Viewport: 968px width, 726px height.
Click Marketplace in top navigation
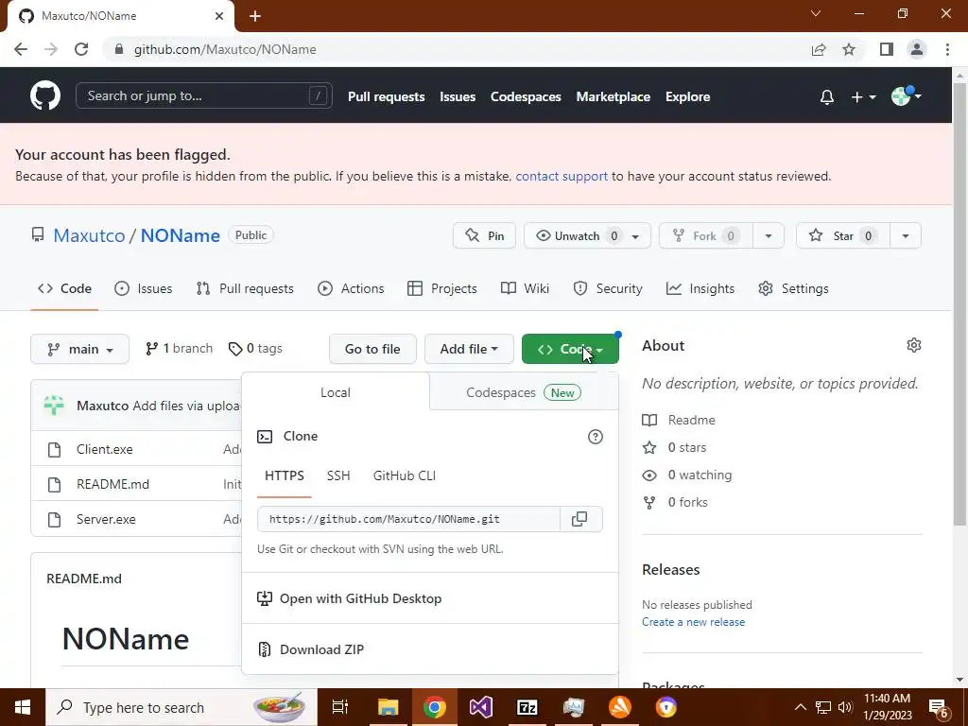pos(613,97)
